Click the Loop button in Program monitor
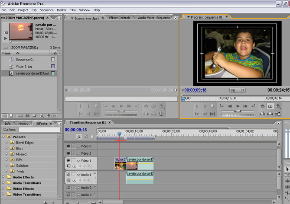This screenshot has height=204, width=290. coord(263,106)
